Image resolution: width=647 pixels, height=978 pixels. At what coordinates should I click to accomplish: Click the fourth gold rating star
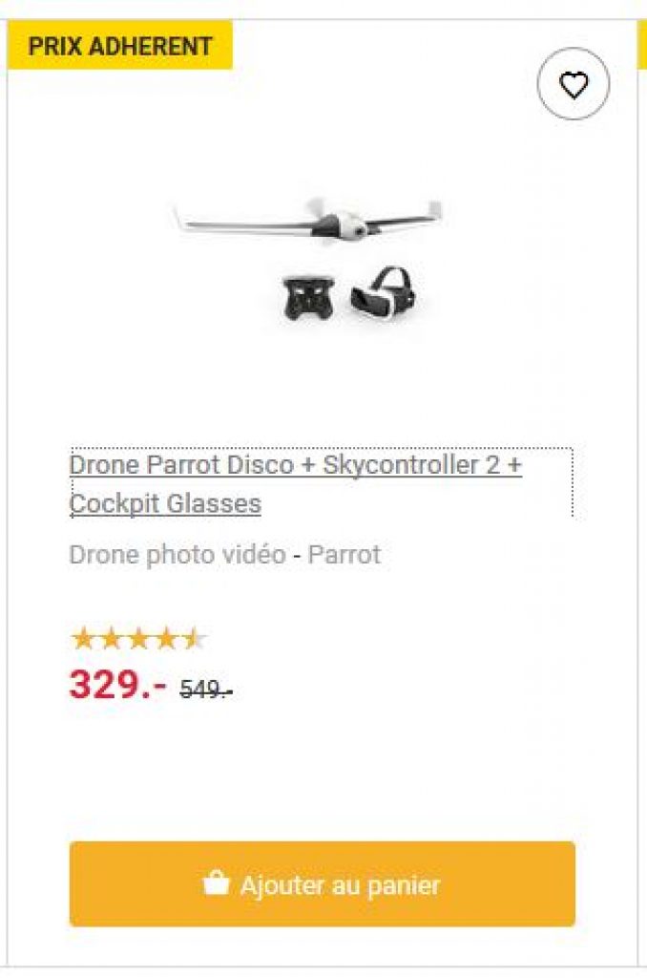pyautogui.click(x=166, y=639)
